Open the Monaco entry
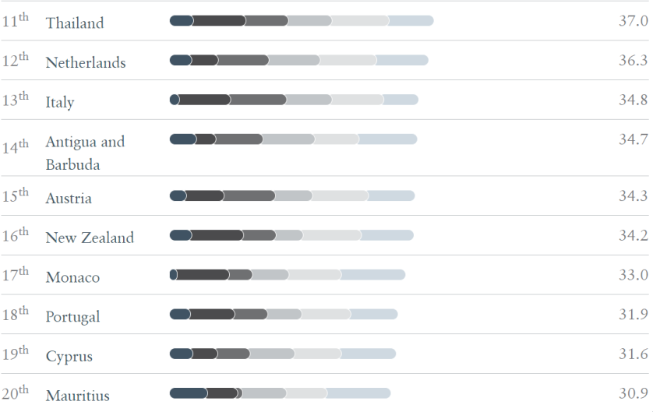 pyautogui.click(x=73, y=277)
